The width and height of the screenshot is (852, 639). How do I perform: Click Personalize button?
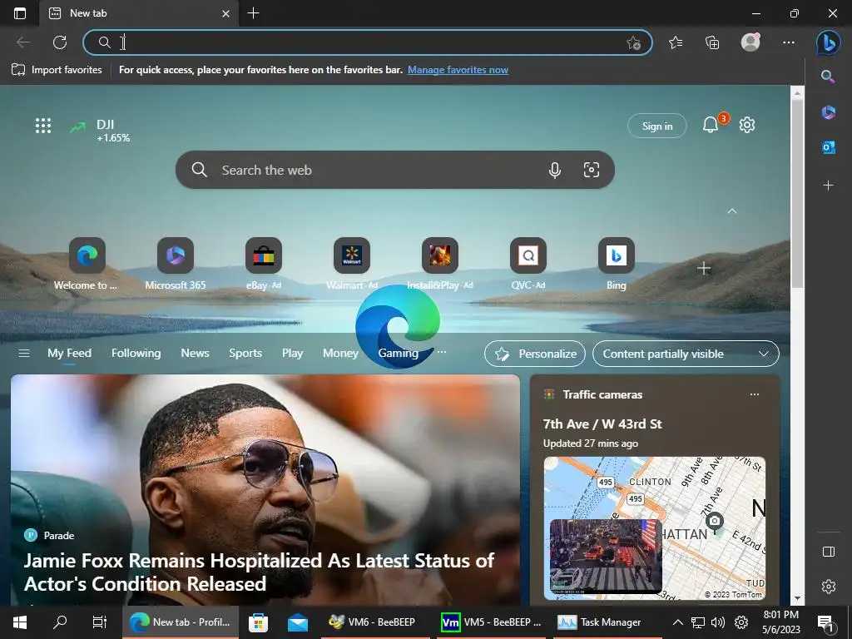coord(535,354)
